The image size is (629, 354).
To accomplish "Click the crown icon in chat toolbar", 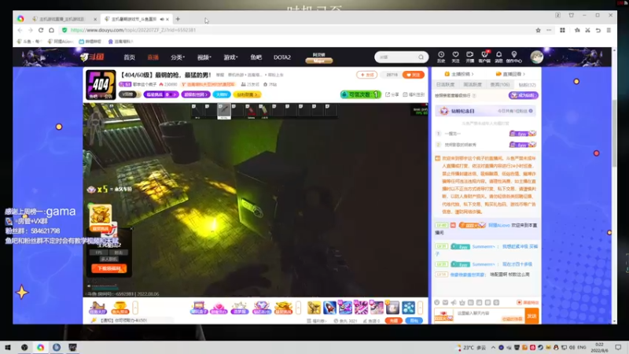I will [462, 302].
